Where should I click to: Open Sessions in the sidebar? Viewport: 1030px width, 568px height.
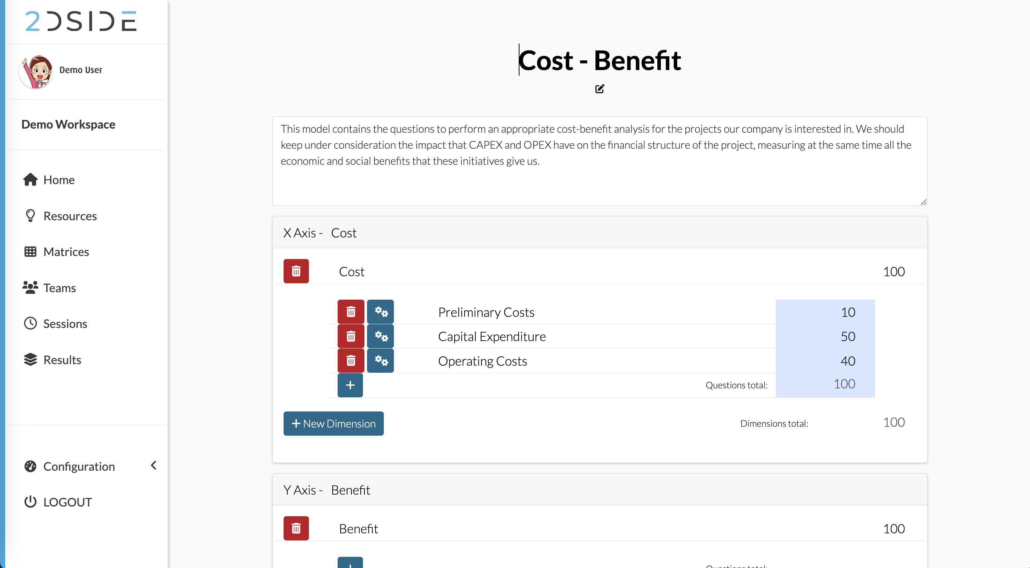click(65, 324)
